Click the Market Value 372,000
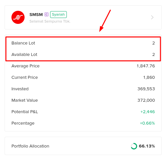Viewport: 167px width, 157px height. coord(146,100)
